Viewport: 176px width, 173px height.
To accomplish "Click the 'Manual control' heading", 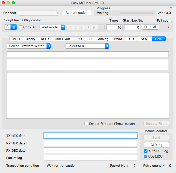I will (x=156, y=131).
